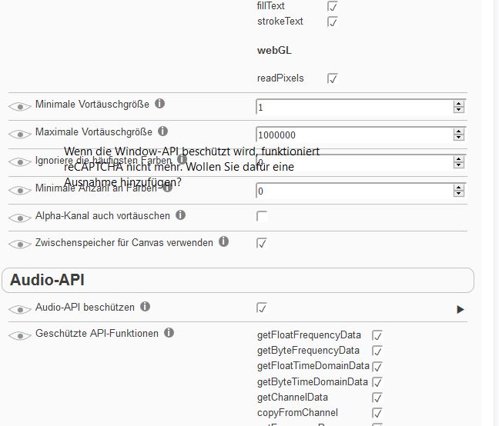Open info icon beside Audio-API beschützen

(x=145, y=307)
